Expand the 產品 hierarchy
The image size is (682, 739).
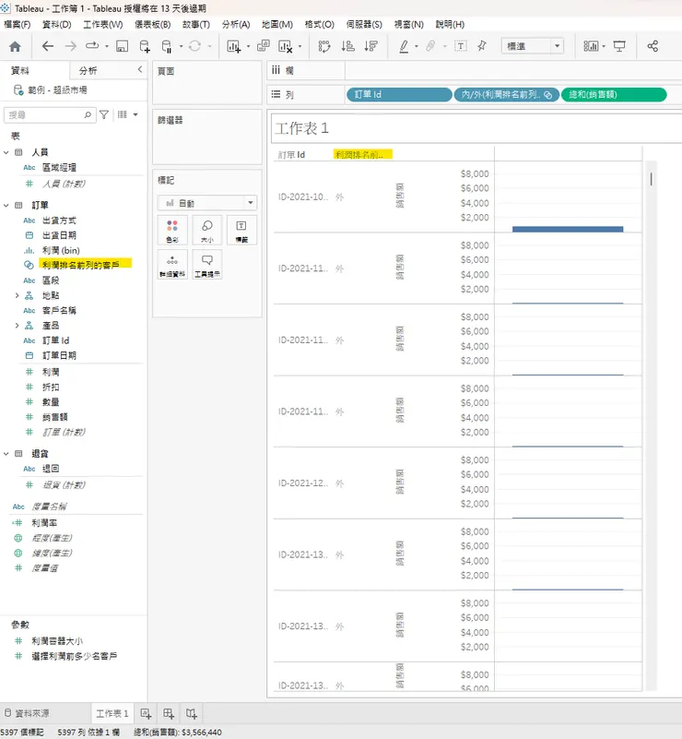point(17,326)
